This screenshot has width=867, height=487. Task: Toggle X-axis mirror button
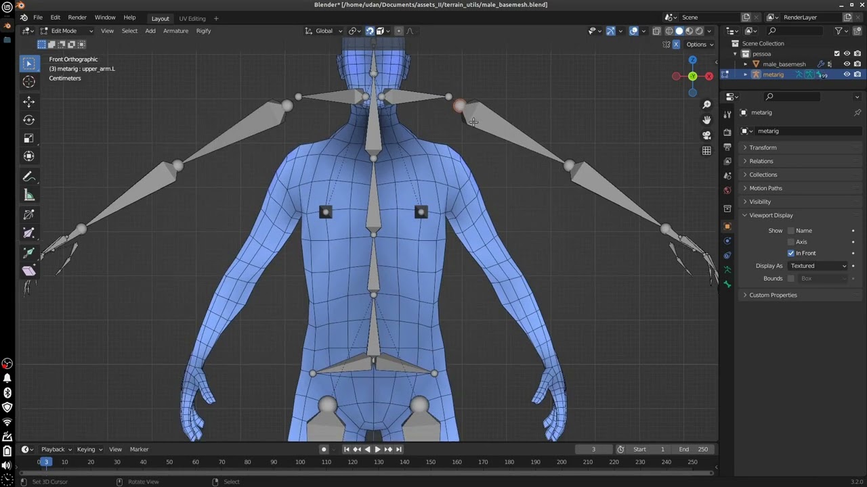[x=676, y=44]
